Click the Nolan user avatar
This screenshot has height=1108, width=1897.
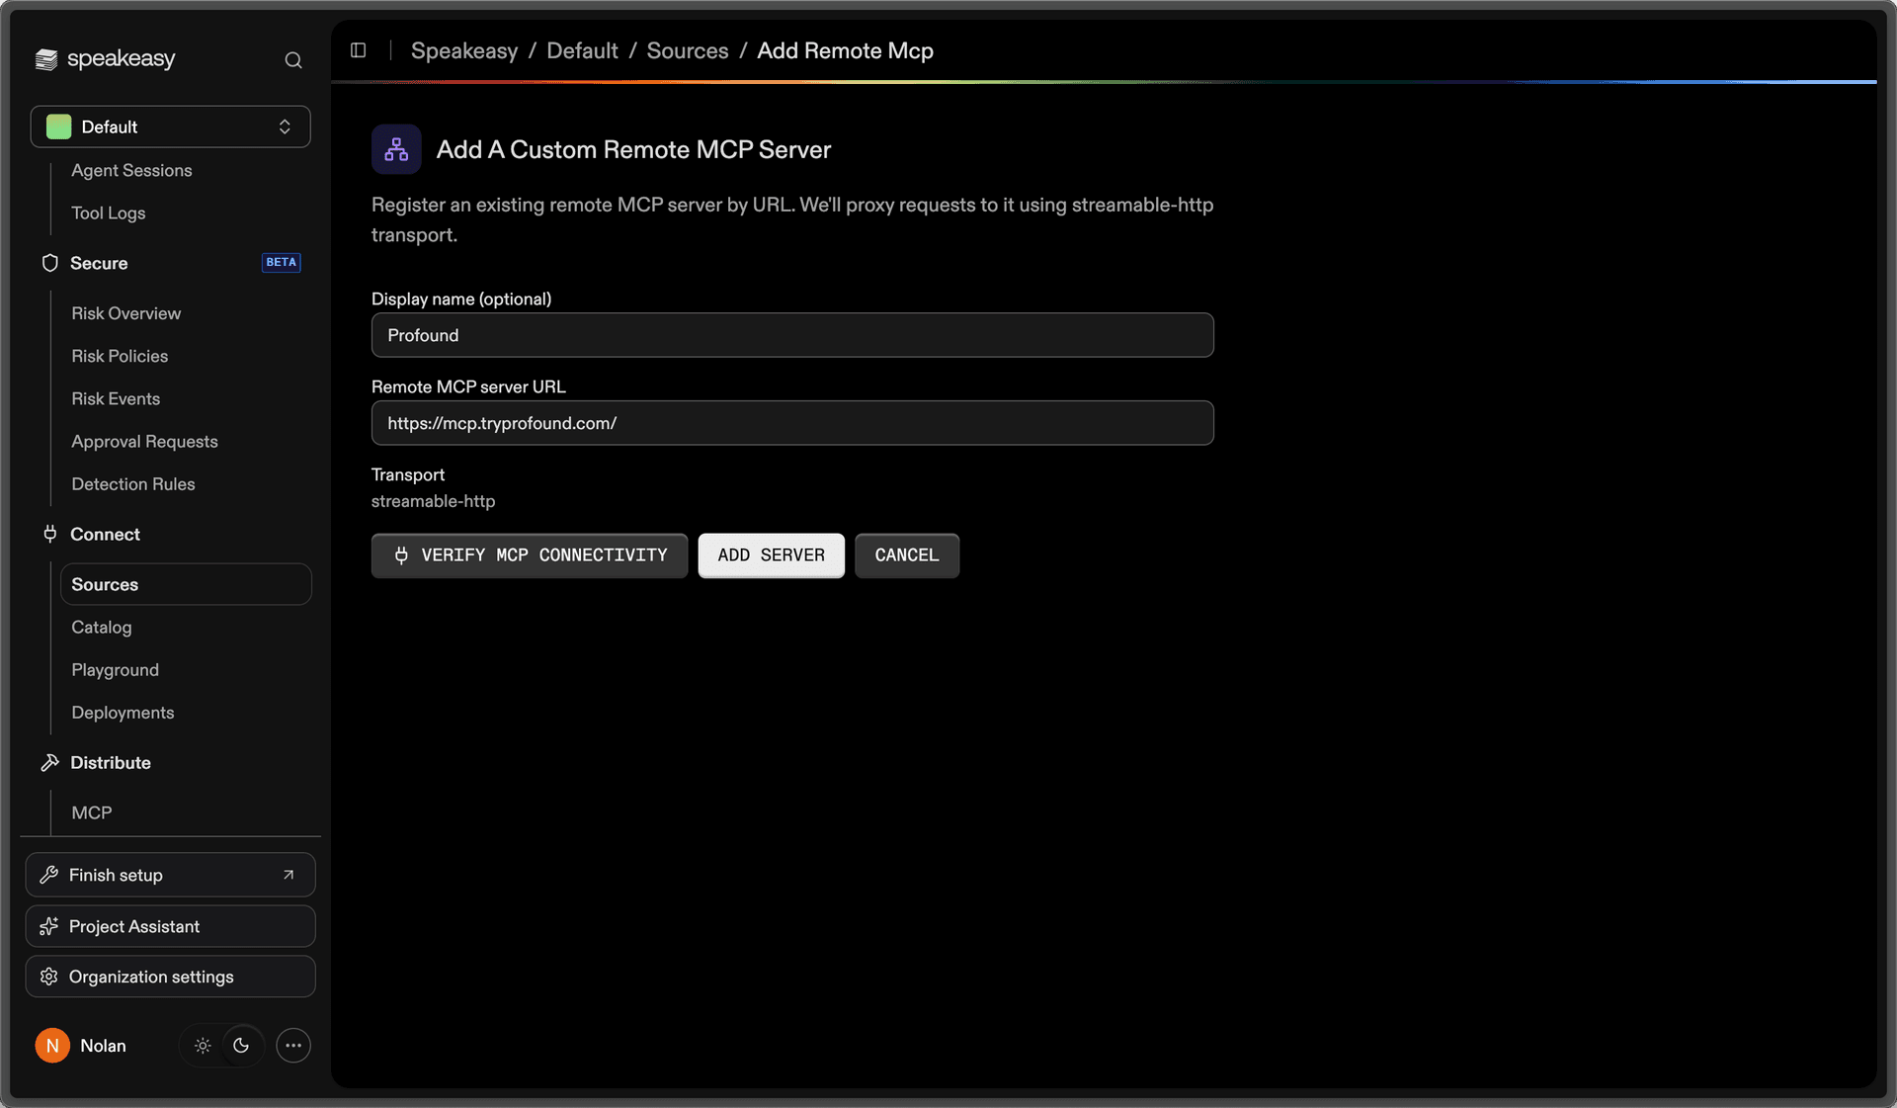52,1046
